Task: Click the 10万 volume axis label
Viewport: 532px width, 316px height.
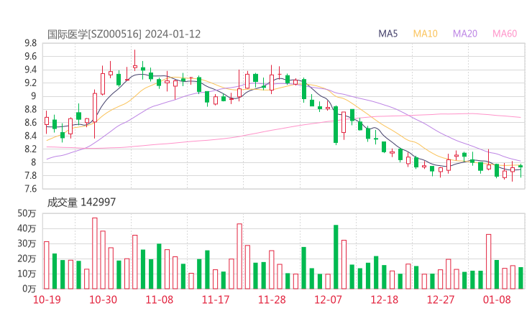Action: point(27,274)
